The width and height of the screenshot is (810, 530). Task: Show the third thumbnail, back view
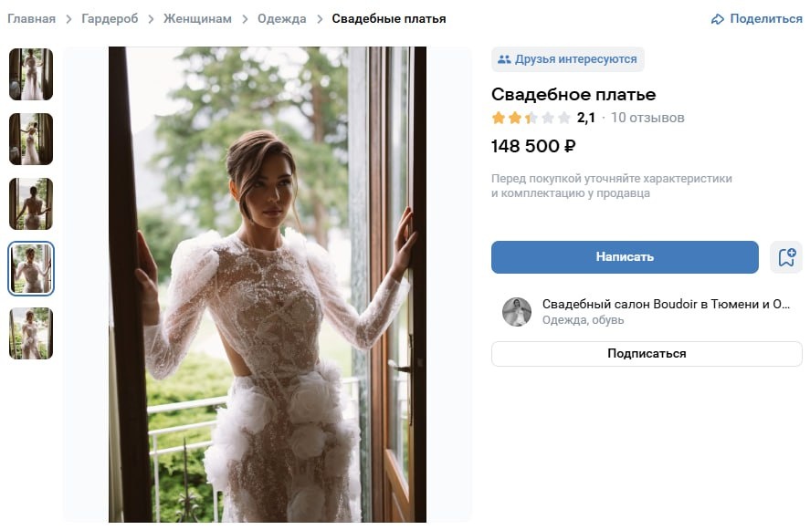31,203
